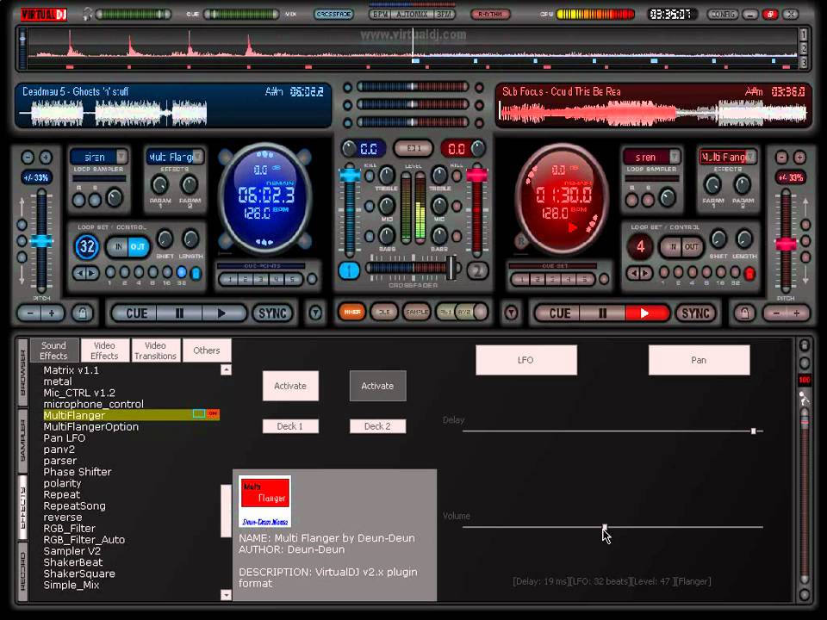Open the Others tab
827x620 pixels.
(x=206, y=350)
